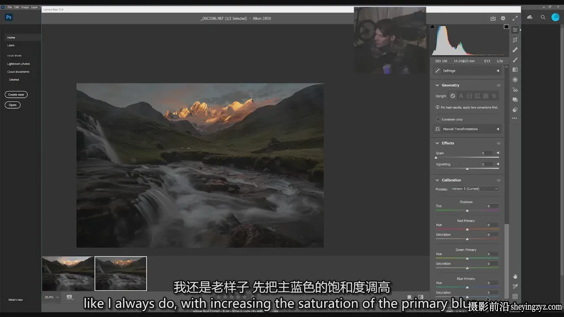The height and width of the screenshot is (317, 564).
Task: Select the color sampler eyedropper tool
Action: [x=515, y=287]
